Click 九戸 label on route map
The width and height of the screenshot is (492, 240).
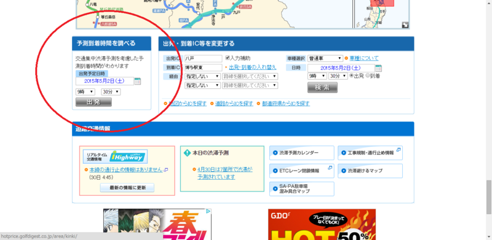[x=237, y=12]
